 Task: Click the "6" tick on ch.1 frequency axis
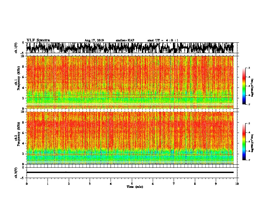click(24, 77)
